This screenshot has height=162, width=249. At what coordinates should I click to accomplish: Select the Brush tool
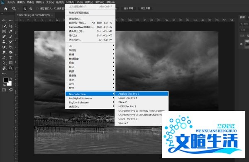11,37
